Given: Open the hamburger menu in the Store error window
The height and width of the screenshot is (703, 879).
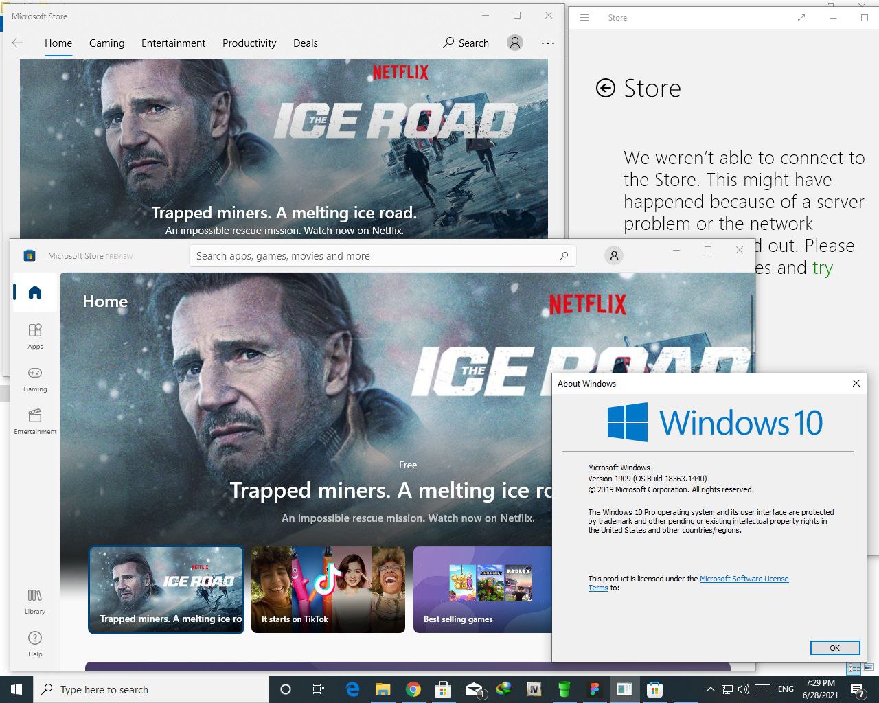Looking at the screenshot, I should click(584, 18).
